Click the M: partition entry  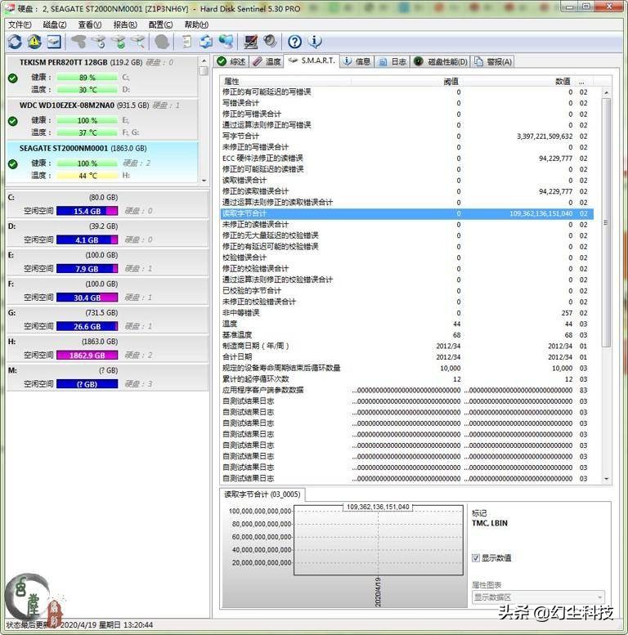(107, 378)
